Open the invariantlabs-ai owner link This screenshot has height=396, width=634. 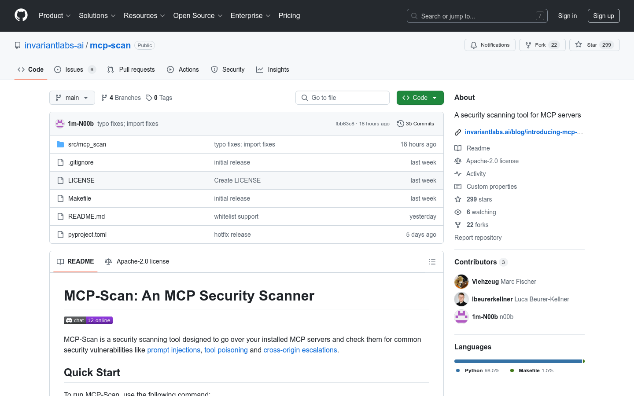[x=54, y=45]
